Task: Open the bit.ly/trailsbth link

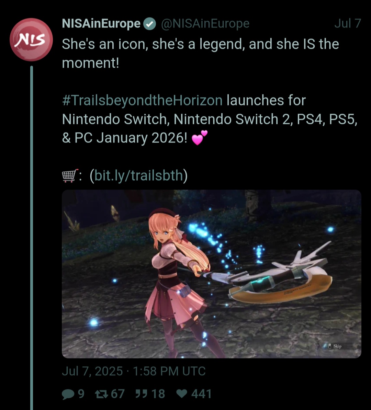Action: click(x=138, y=175)
